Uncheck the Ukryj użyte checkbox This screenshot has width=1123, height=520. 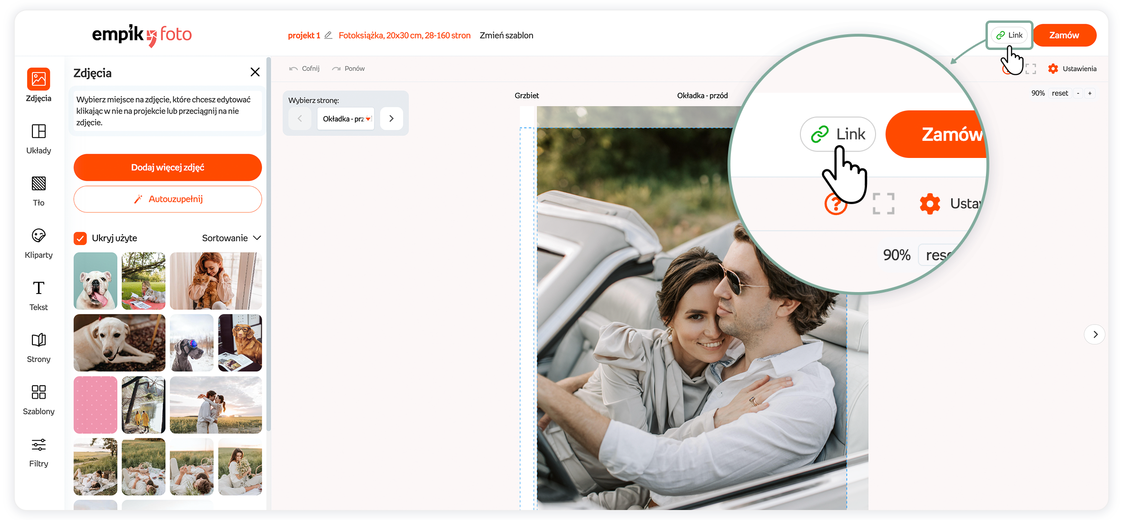(x=80, y=238)
